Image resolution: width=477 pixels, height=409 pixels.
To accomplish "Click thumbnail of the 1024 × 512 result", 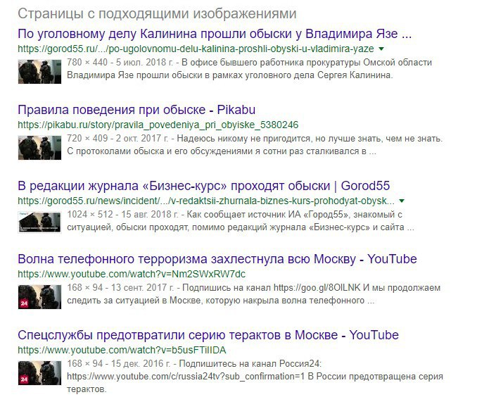I will pyautogui.click(x=39, y=222).
